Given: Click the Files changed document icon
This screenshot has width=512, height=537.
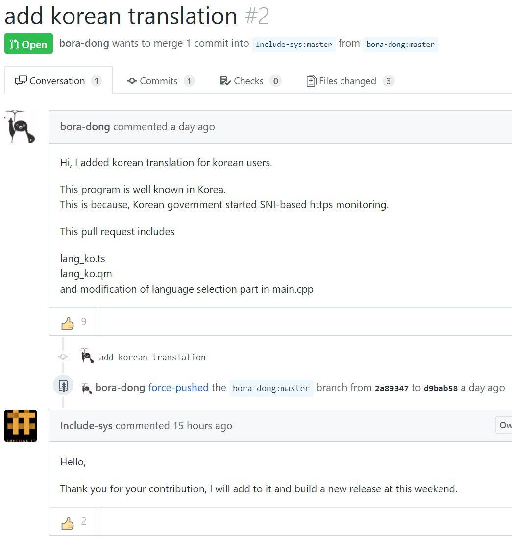Looking at the screenshot, I should coord(311,80).
